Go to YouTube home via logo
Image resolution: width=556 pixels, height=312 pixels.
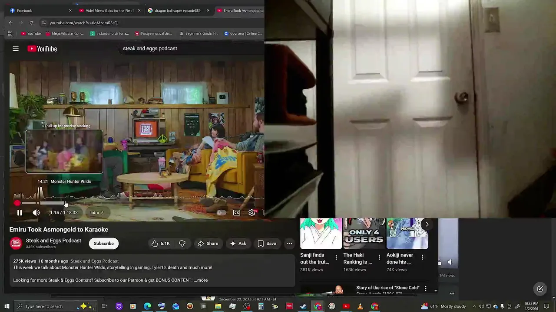tap(42, 49)
